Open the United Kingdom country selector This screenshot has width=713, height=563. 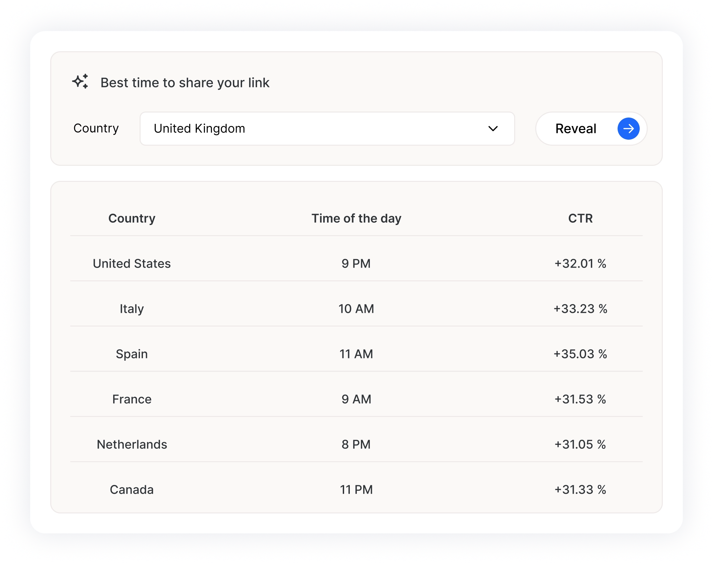(x=327, y=129)
